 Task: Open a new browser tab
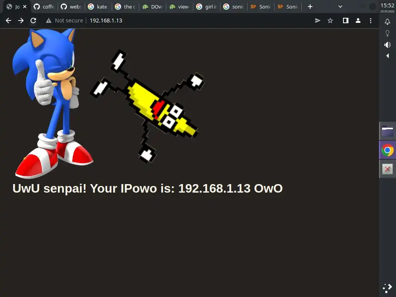click(310, 7)
